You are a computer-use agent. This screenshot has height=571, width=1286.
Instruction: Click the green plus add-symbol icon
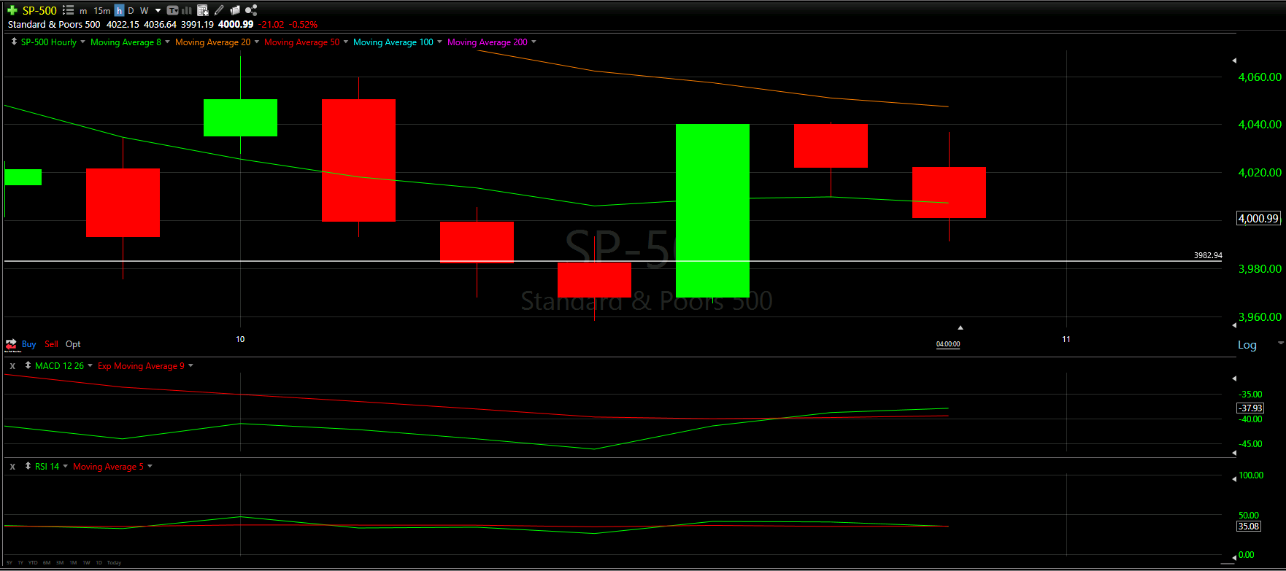click(x=12, y=10)
